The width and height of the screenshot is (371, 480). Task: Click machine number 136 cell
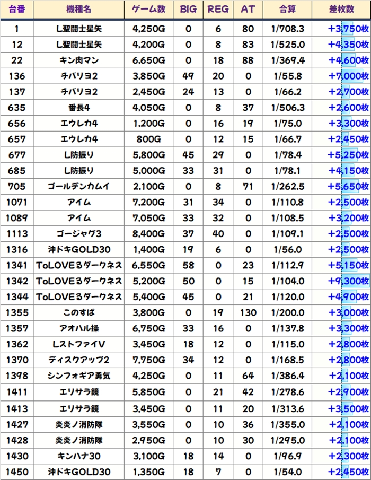coord(17,76)
